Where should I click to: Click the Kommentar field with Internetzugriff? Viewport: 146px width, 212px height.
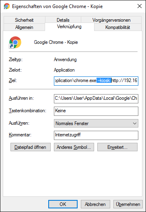[96, 135]
